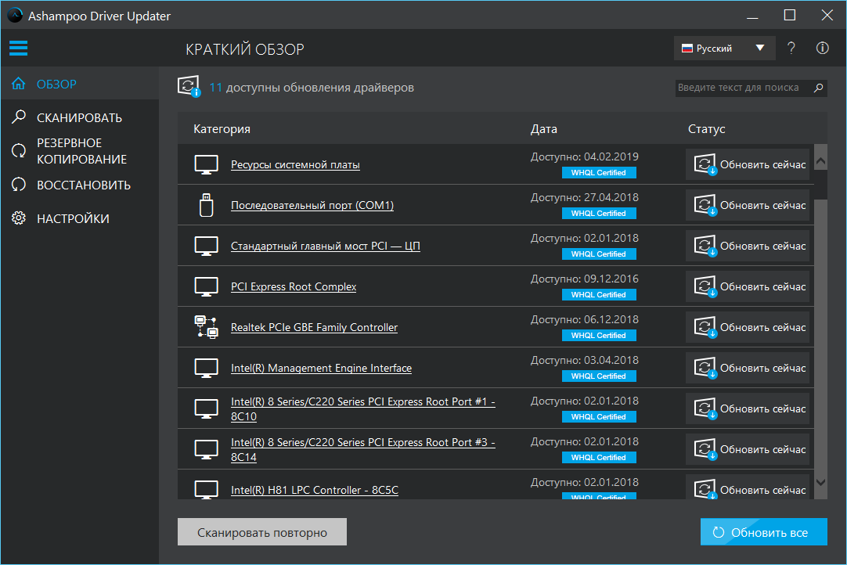Update Последовательный порт (COM1) driver now

[x=748, y=205]
